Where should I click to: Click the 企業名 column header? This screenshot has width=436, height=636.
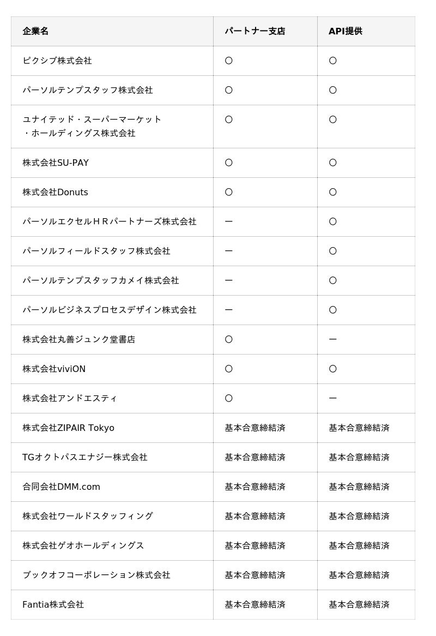35,31
